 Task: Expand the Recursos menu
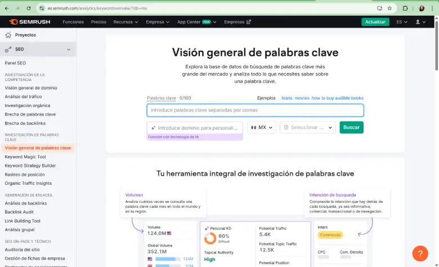tap(126, 22)
